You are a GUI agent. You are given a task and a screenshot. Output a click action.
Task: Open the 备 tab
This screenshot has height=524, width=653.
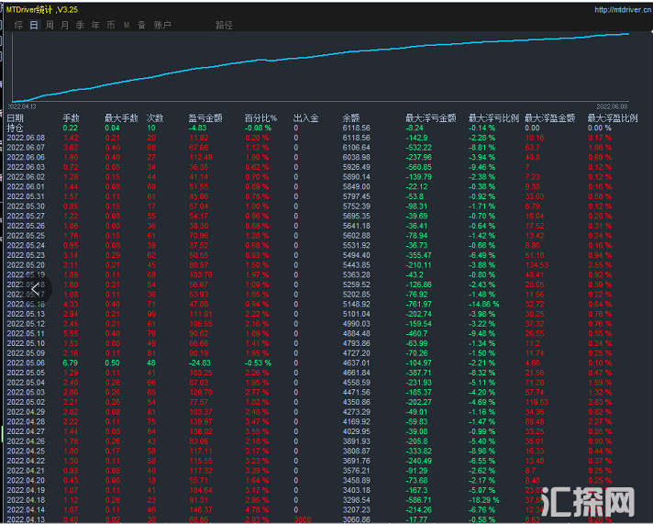point(141,25)
